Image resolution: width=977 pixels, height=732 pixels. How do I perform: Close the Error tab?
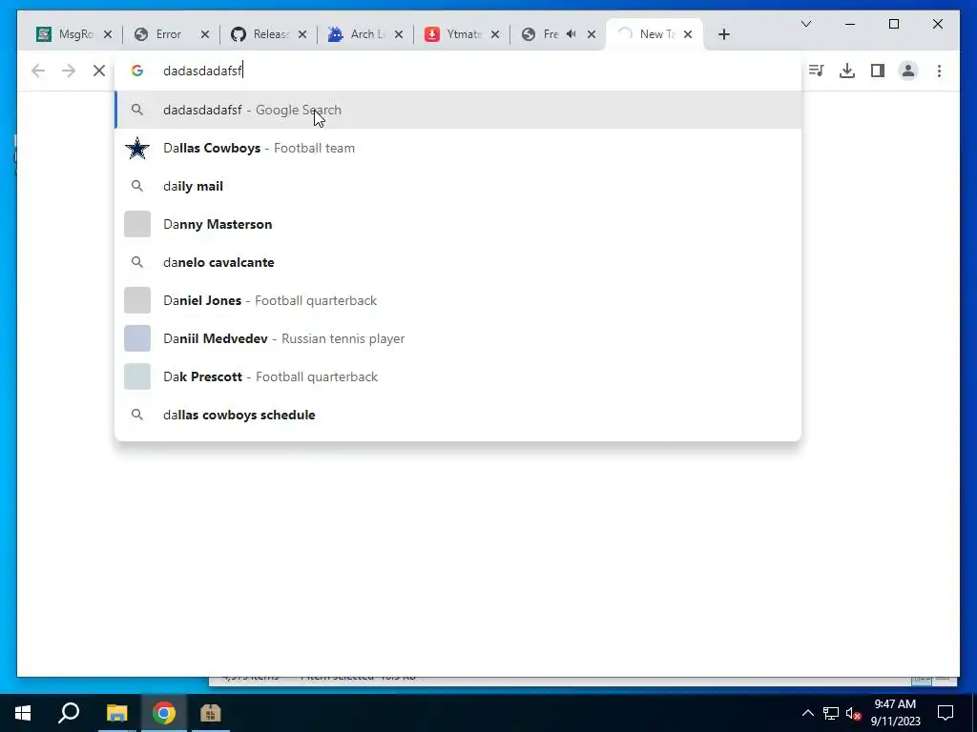pos(204,34)
